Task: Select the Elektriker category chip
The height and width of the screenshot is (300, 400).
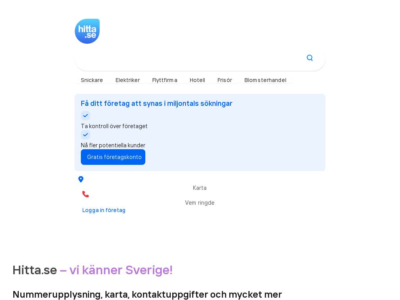Action: tap(128, 80)
